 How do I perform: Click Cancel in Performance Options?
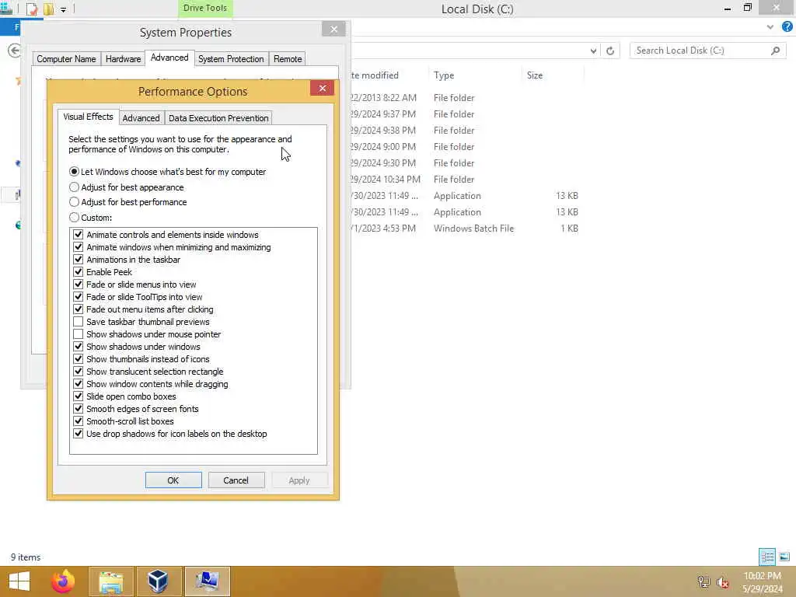pyautogui.click(x=236, y=480)
